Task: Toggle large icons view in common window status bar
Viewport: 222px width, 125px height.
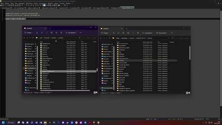Action: coord(189,93)
